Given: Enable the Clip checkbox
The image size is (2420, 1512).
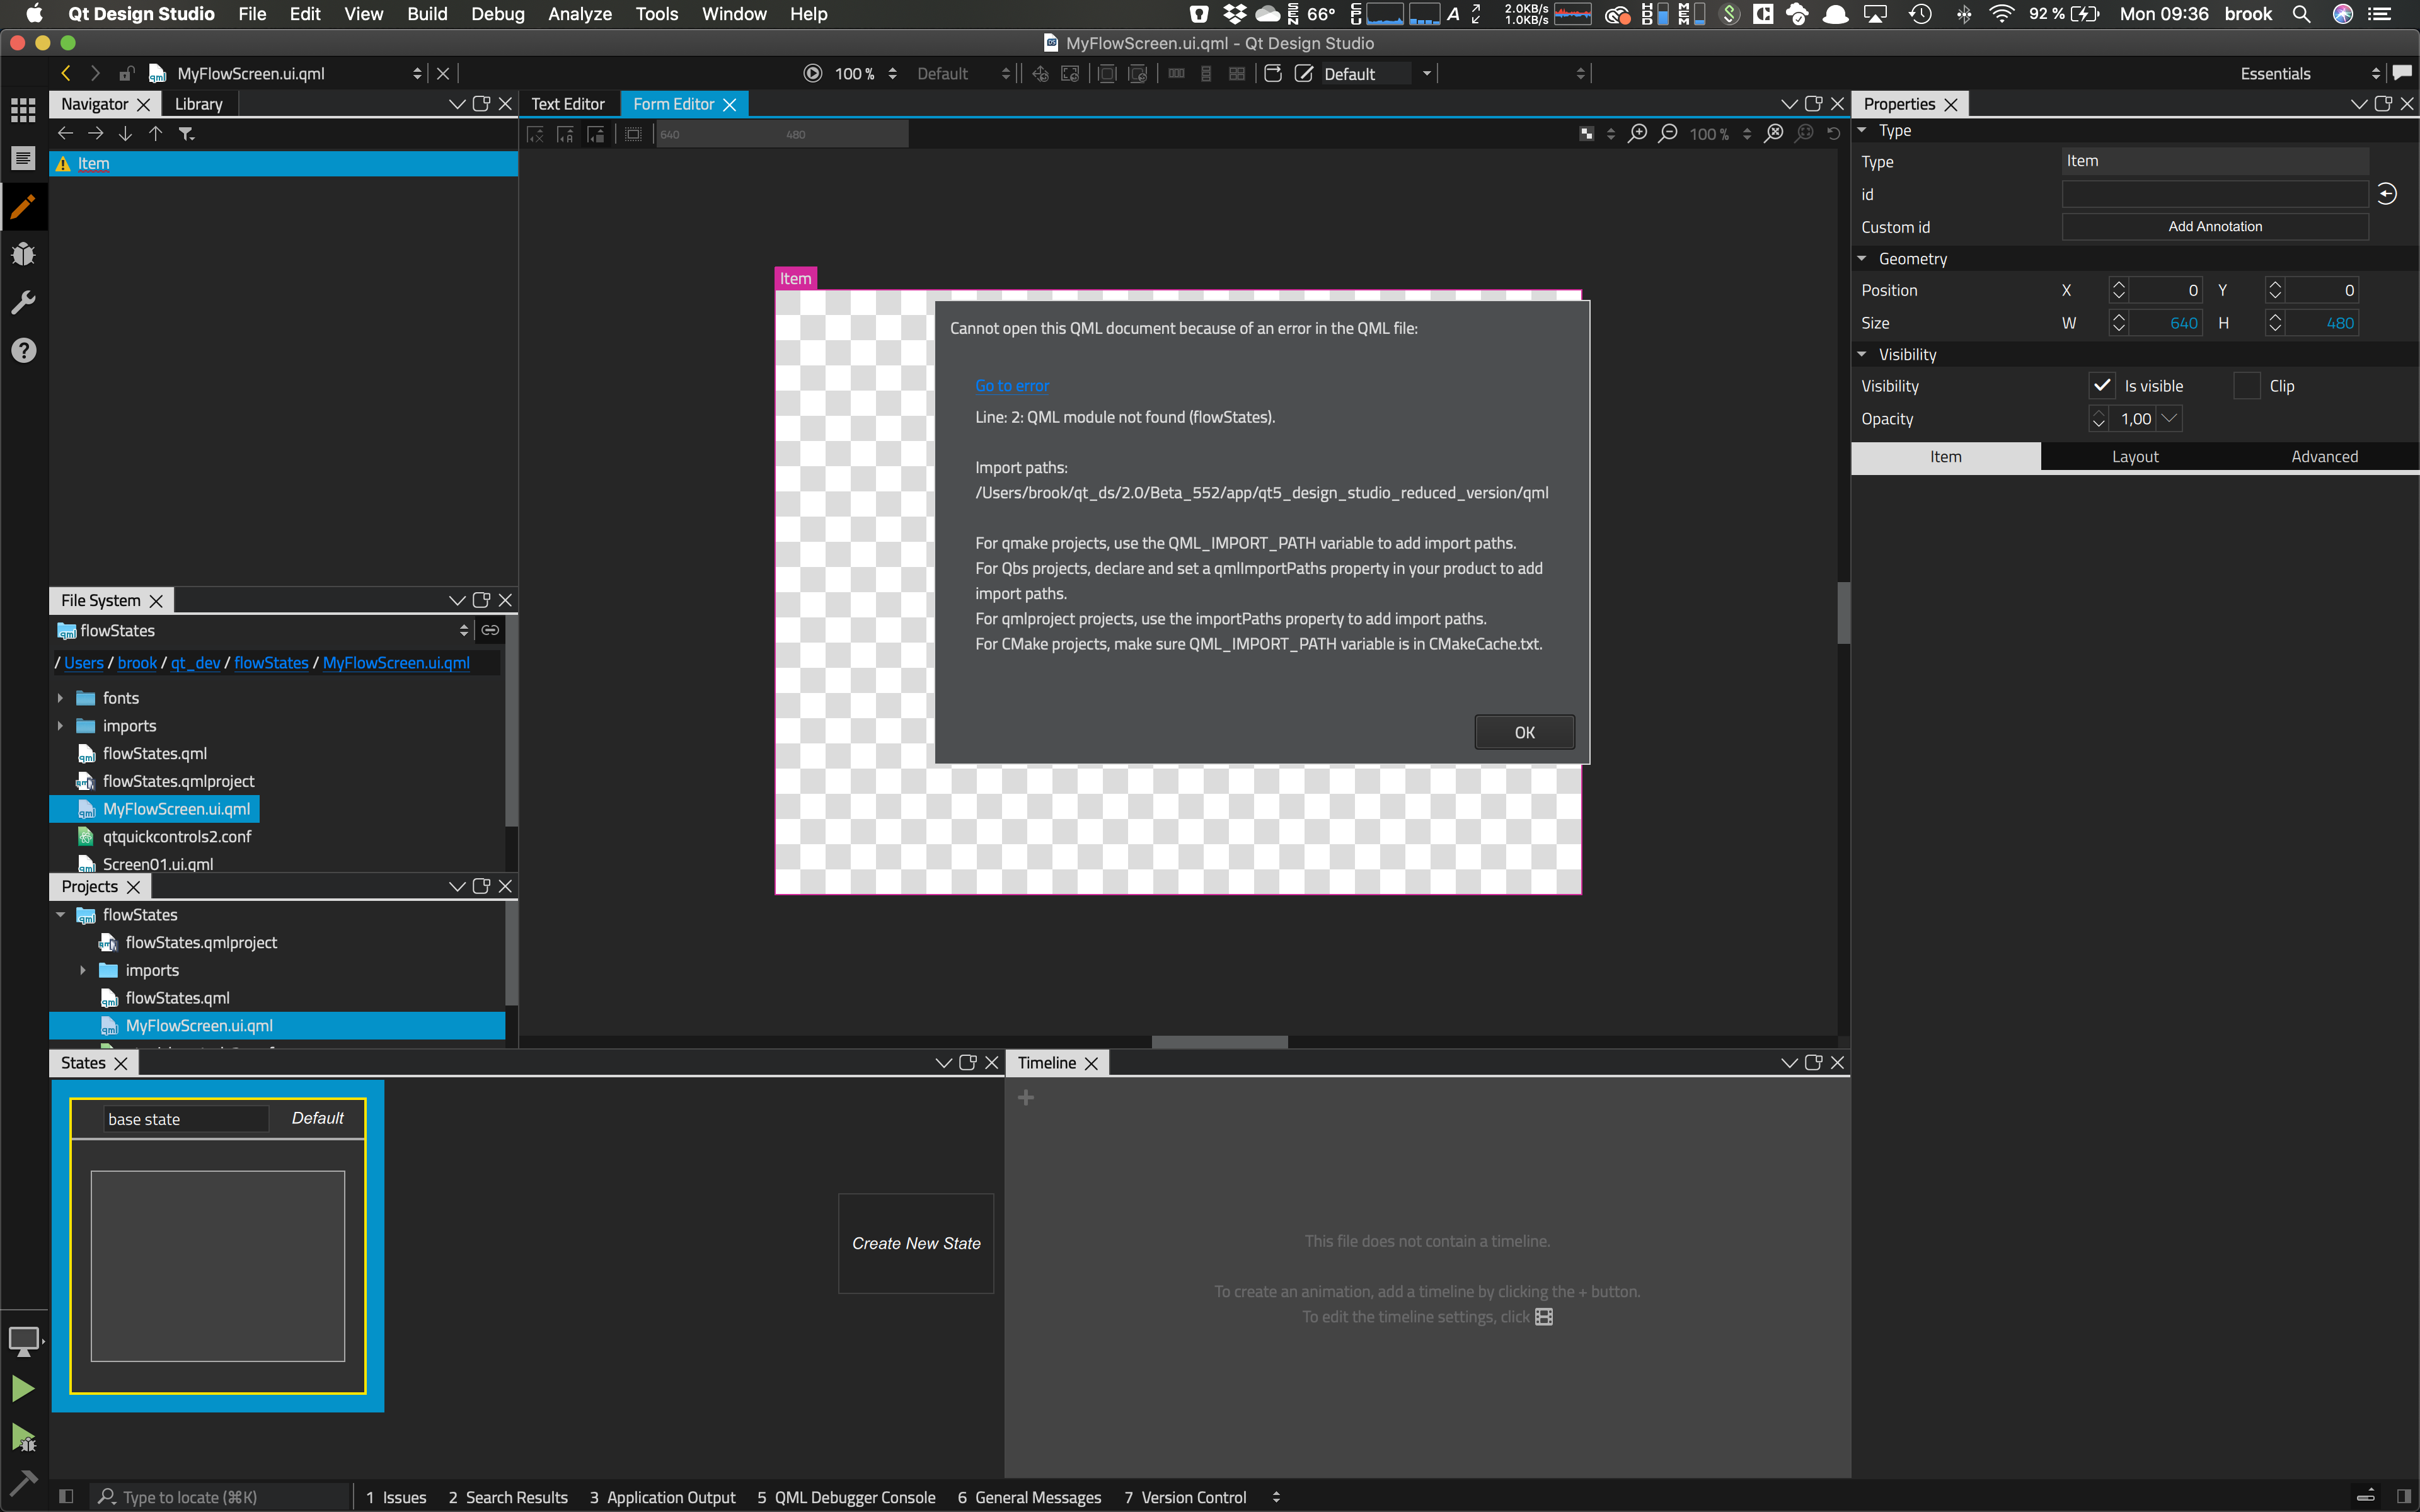Looking at the screenshot, I should pyautogui.click(x=2247, y=386).
